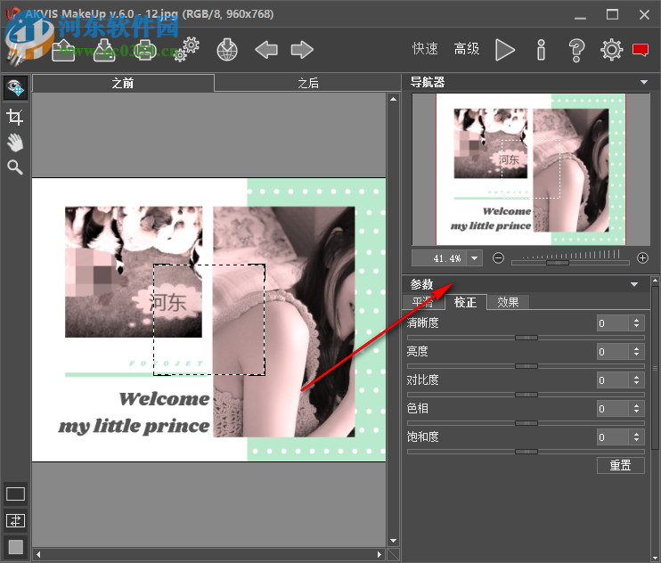The height and width of the screenshot is (563, 661).
Task: Run processing with the play button
Action: click(x=504, y=50)
